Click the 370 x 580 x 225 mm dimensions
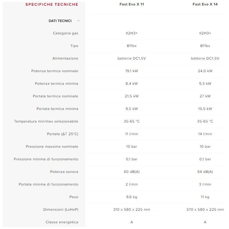The height and width of the screenshot is (229, 229). point(205,210)
